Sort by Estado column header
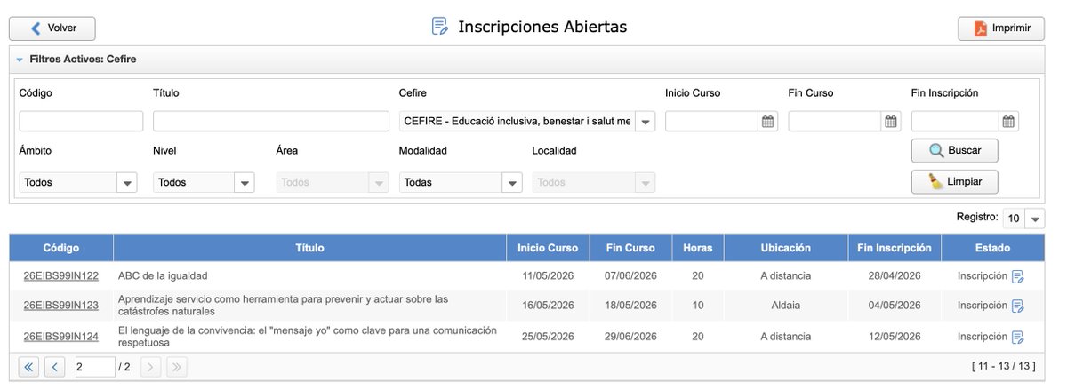 click(992, 248)
